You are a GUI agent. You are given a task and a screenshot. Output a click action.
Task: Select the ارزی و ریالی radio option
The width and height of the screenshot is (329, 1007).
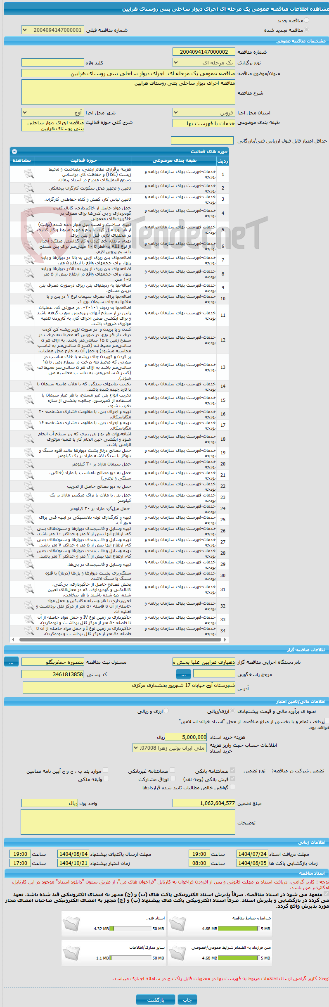pos(166,711)
